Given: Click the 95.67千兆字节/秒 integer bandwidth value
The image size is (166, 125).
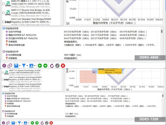Looking at the screenshot, I should tap(75, 98).
